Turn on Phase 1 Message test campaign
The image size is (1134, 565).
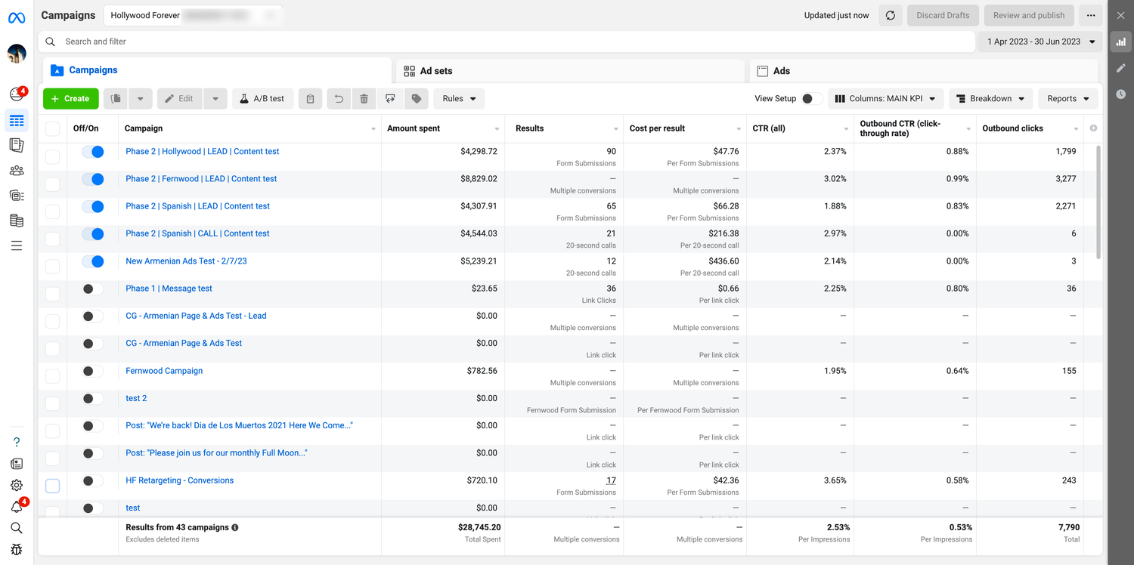point(93,289)
